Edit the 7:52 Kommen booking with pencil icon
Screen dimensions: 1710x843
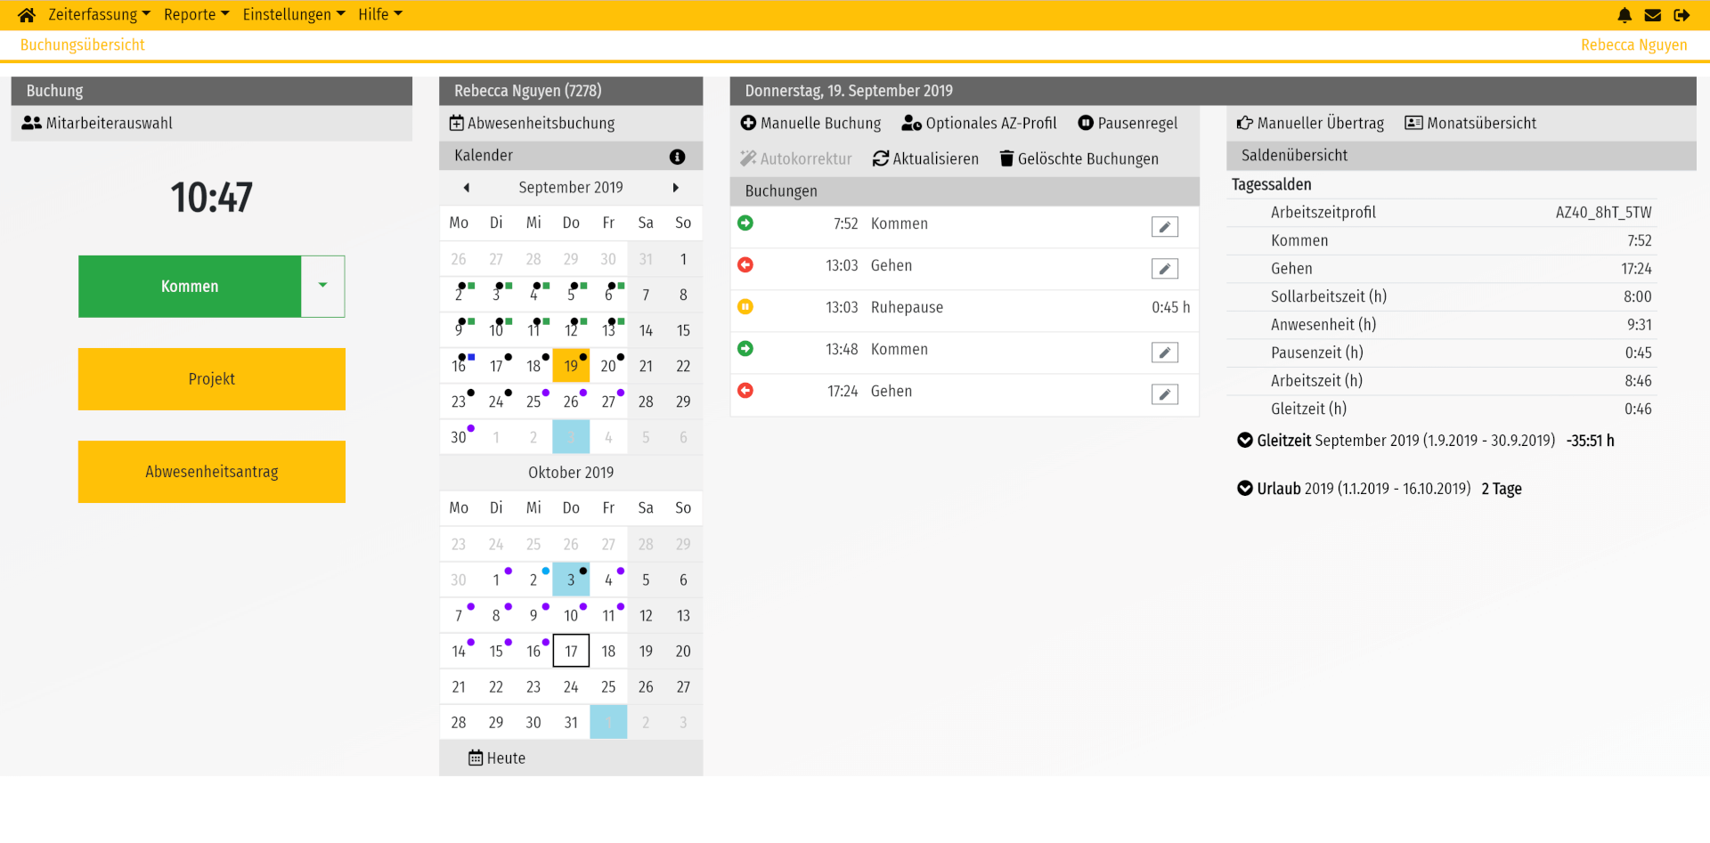click(x=1164, y=227)
